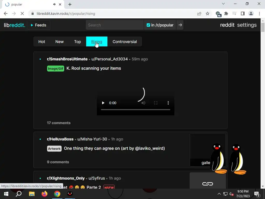This screenshot has height=199, width=265.
Task: Open the r/SmashBrosUltimate subreddit link
Action: pos(67,59)
